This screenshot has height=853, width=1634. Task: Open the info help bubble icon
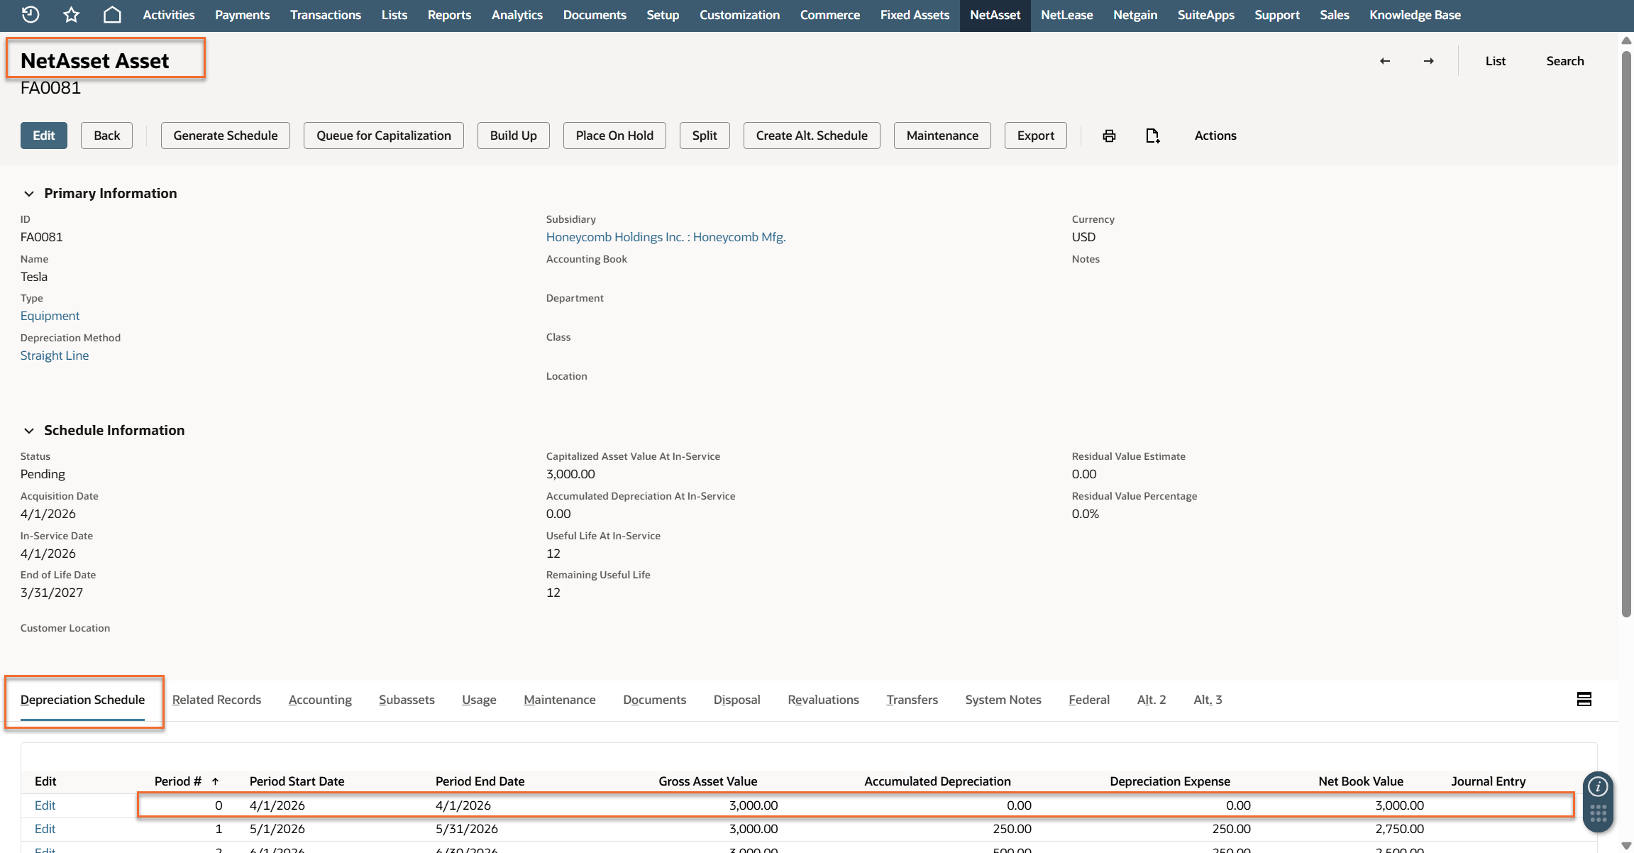click(1597, 786)
